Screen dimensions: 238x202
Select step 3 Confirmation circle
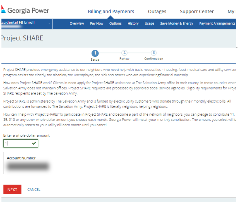[x=154, y=53]
